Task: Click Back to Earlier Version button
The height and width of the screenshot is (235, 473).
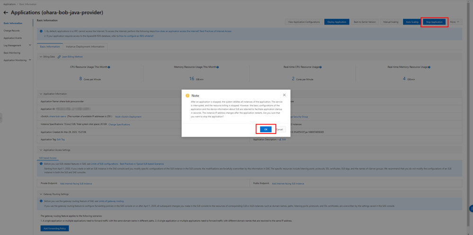Action: tap(365, 22)
